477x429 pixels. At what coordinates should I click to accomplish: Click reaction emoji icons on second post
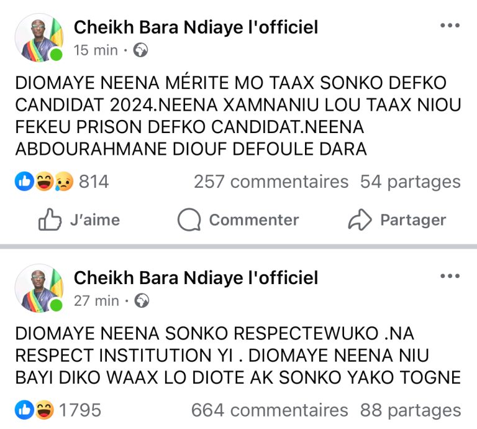35,410
